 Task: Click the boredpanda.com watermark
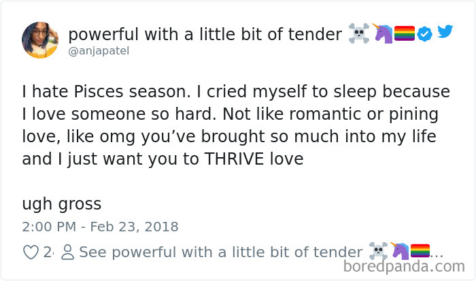(x=411, y=267)
